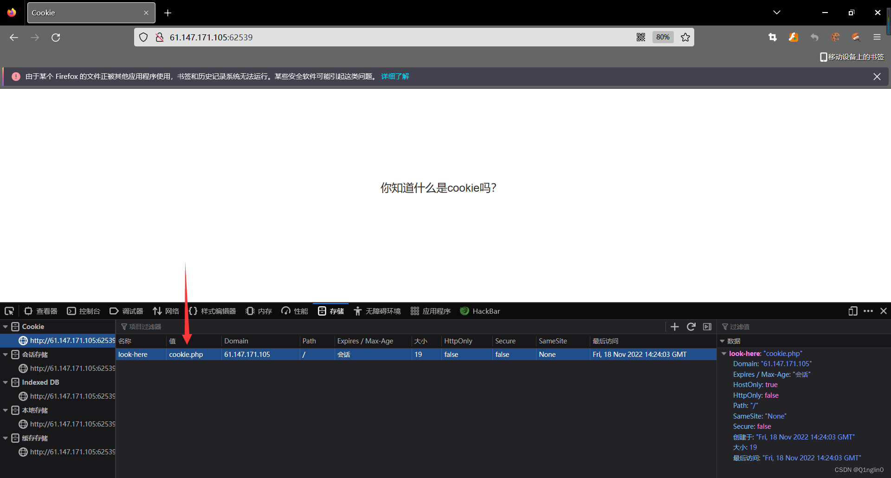Open the 无障碍环境 accessibility tab
This screenshot has width=891, height=478.
(x=377, y=311)
